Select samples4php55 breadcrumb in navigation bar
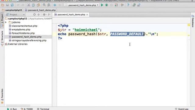 tap(12, 10)
